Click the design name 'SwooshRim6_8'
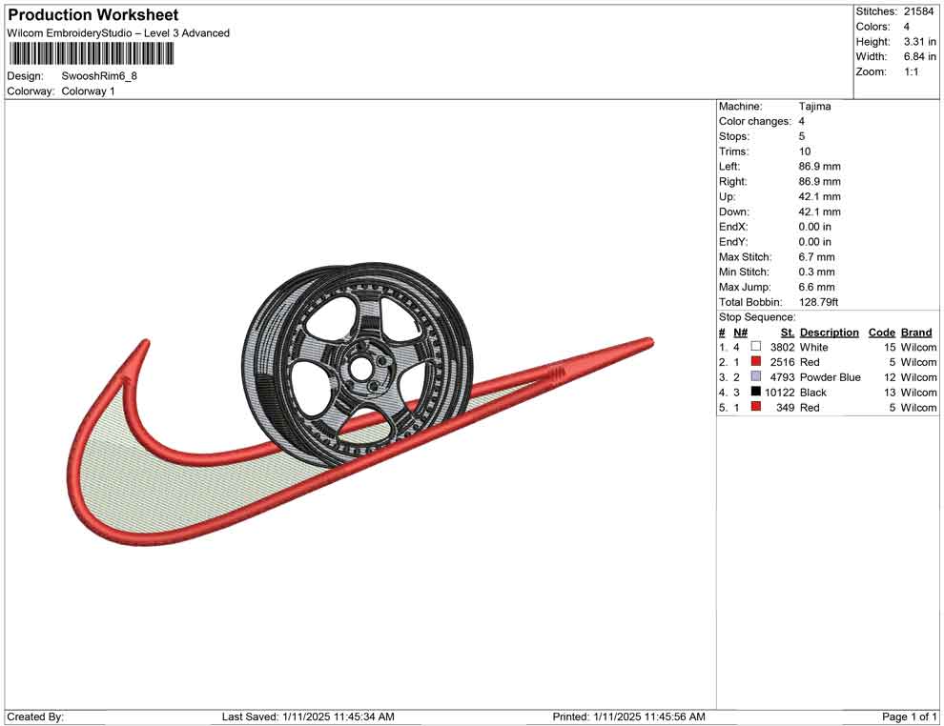The image size is (944, 726). 99,76
